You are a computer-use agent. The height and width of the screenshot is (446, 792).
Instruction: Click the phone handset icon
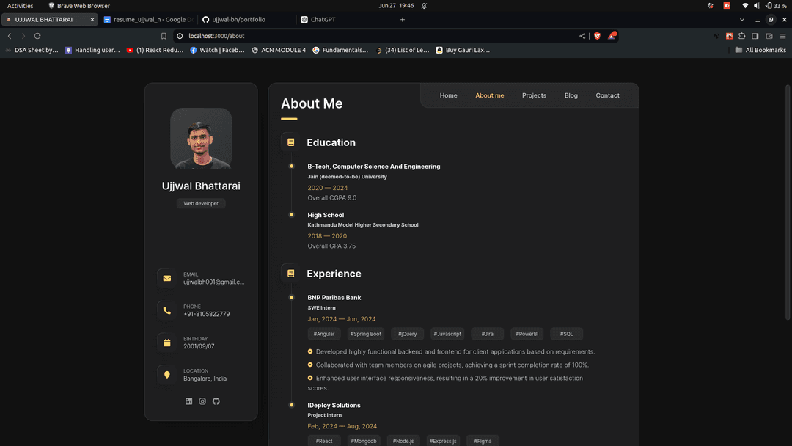click(167, 310)
